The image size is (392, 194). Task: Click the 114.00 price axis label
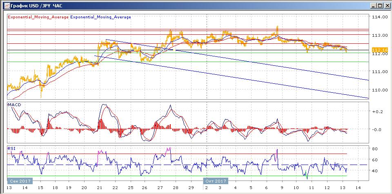click(379, 17)
